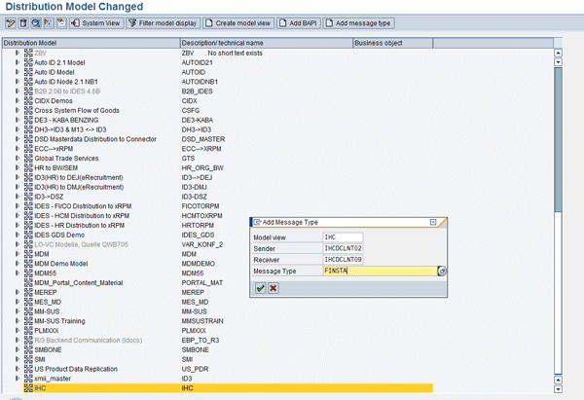
Task: Expand the US Product Data Replication node
Action: coord(17,371)
